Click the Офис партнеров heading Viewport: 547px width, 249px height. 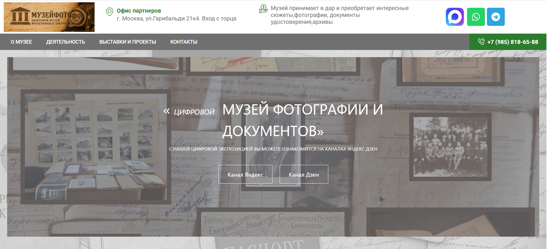139,11
